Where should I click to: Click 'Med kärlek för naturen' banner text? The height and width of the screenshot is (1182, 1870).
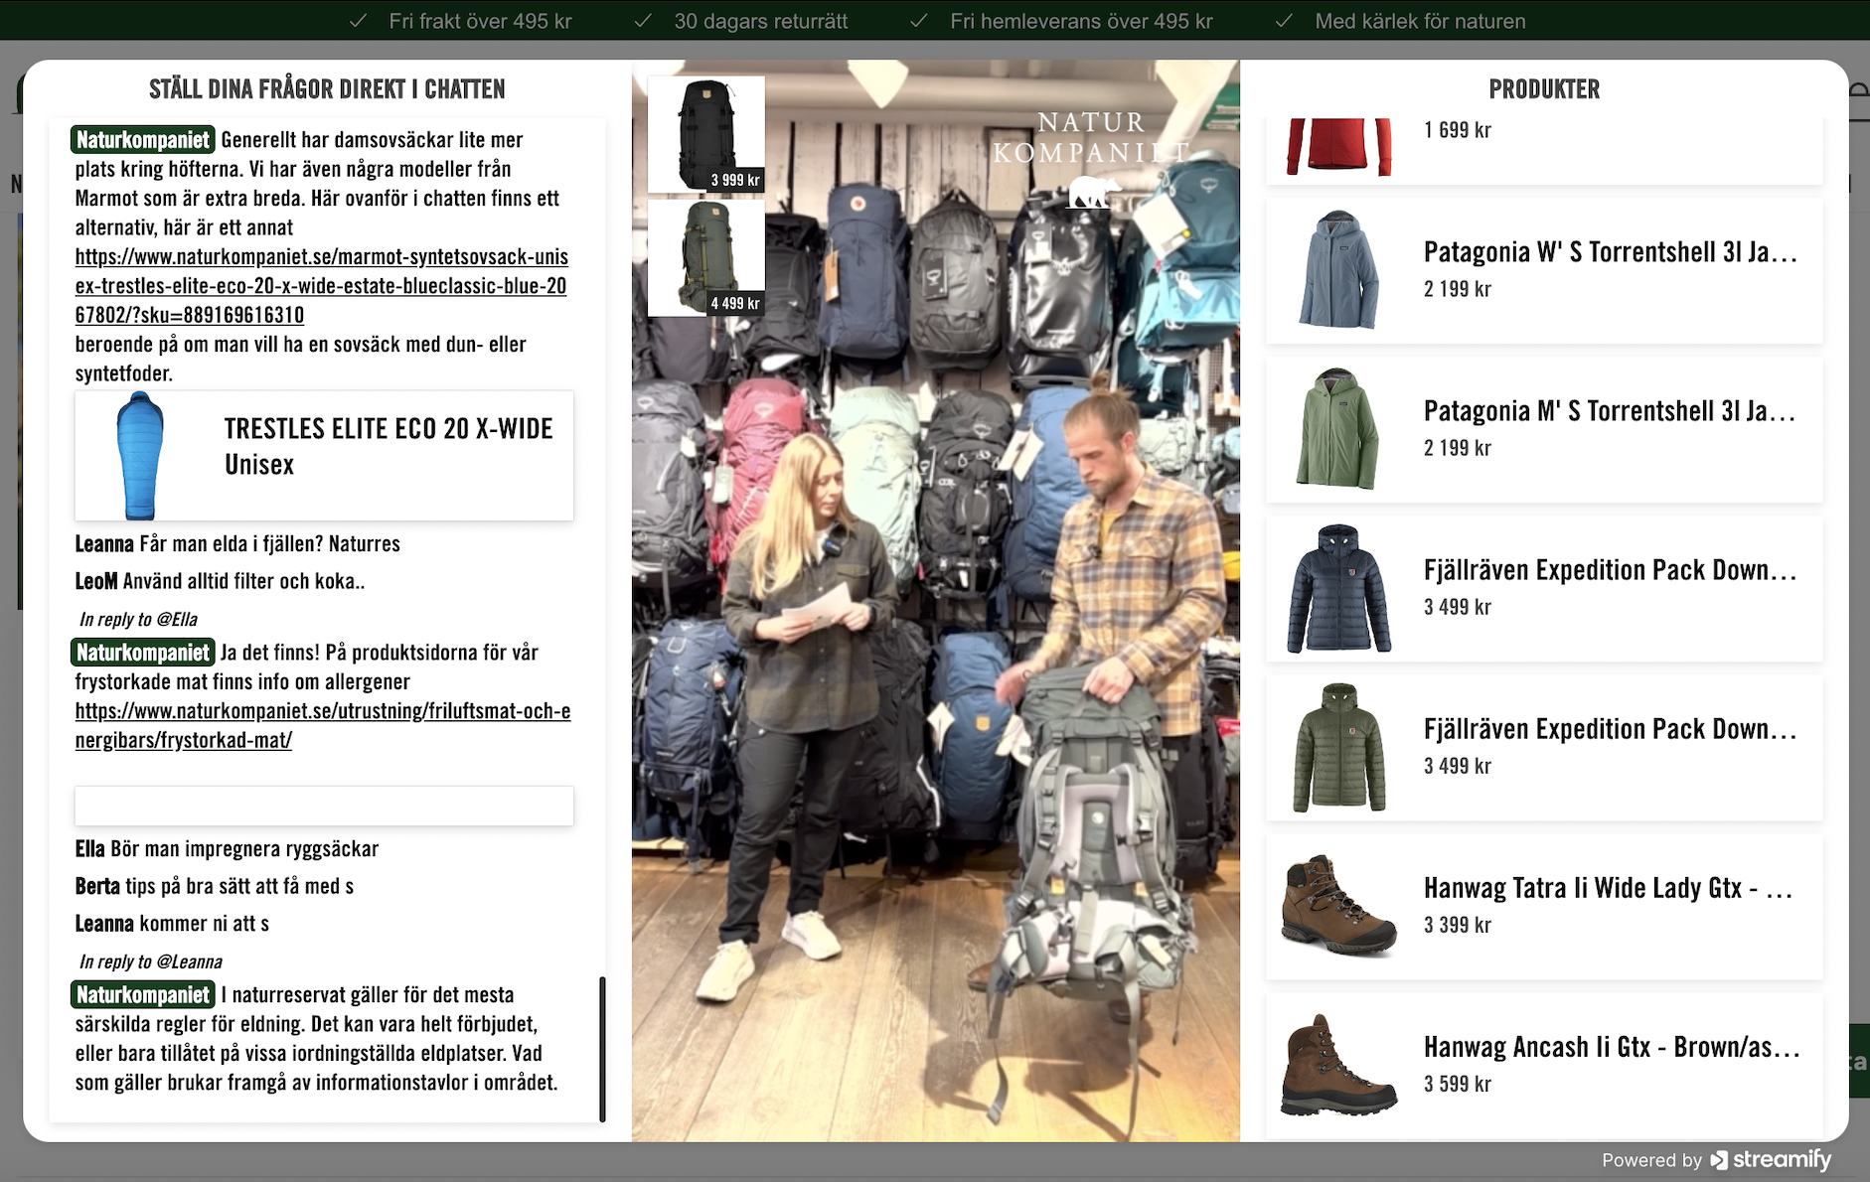pos(1420,21)
